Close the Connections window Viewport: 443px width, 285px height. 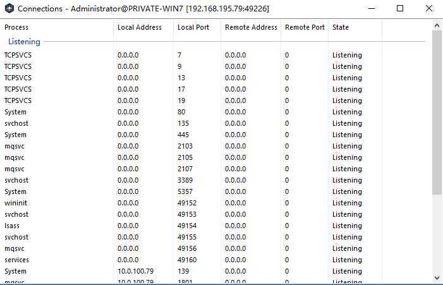tap(429, 8)
